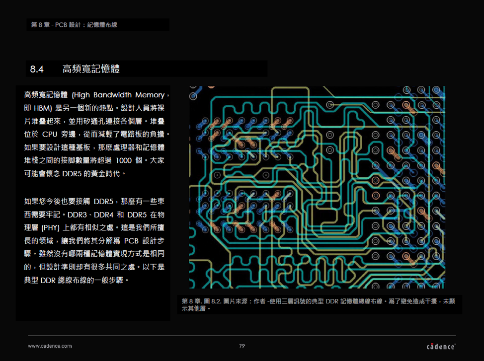Click the caption's second line '示其他層'
The width and height of the screenshot is (484, 361).
click(x=196, y=308)
